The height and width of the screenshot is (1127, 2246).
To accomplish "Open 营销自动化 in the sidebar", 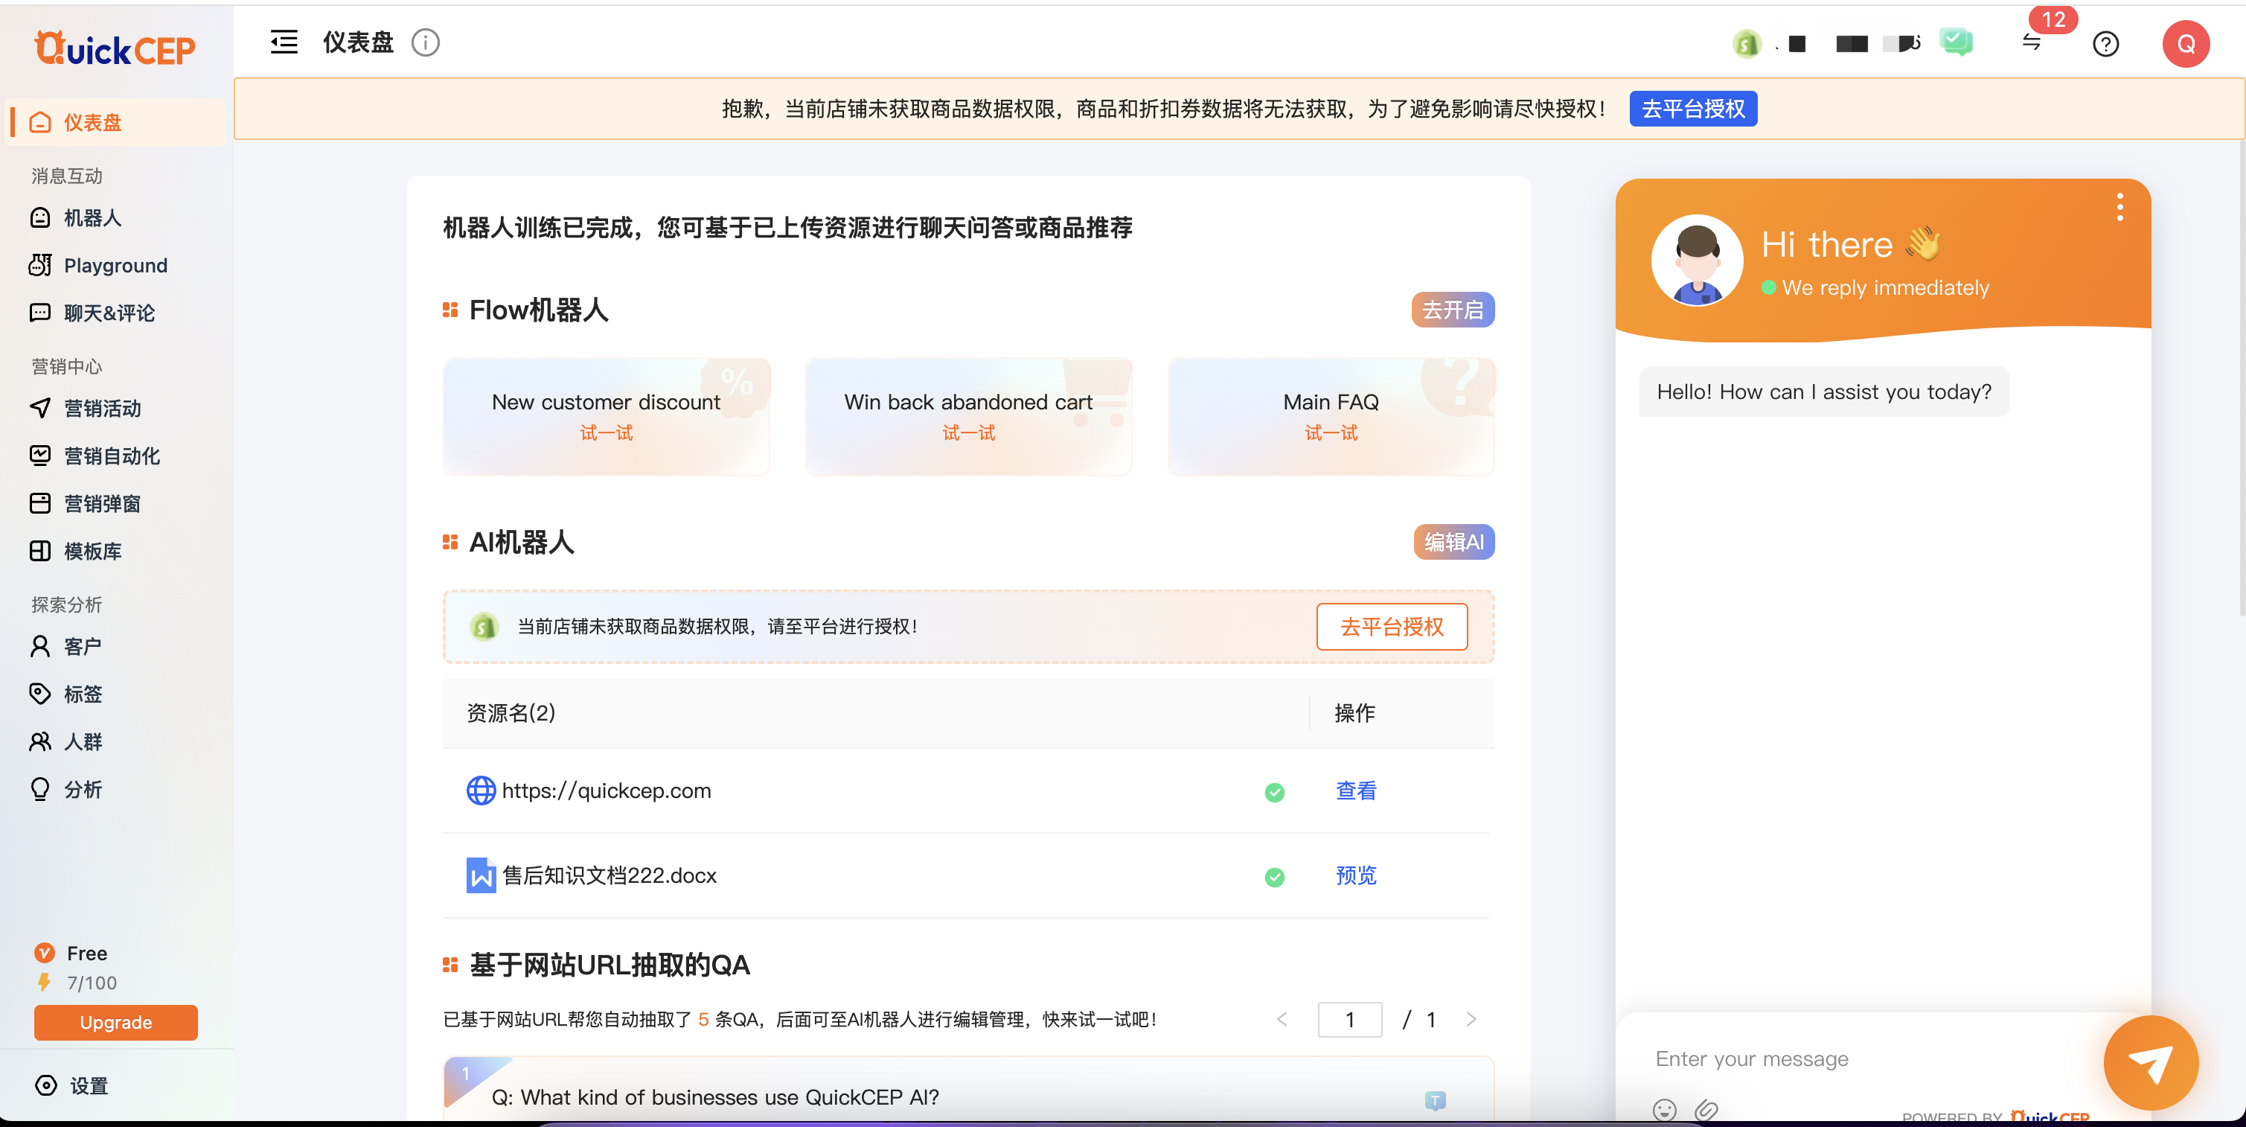I will tap(112, 456).
